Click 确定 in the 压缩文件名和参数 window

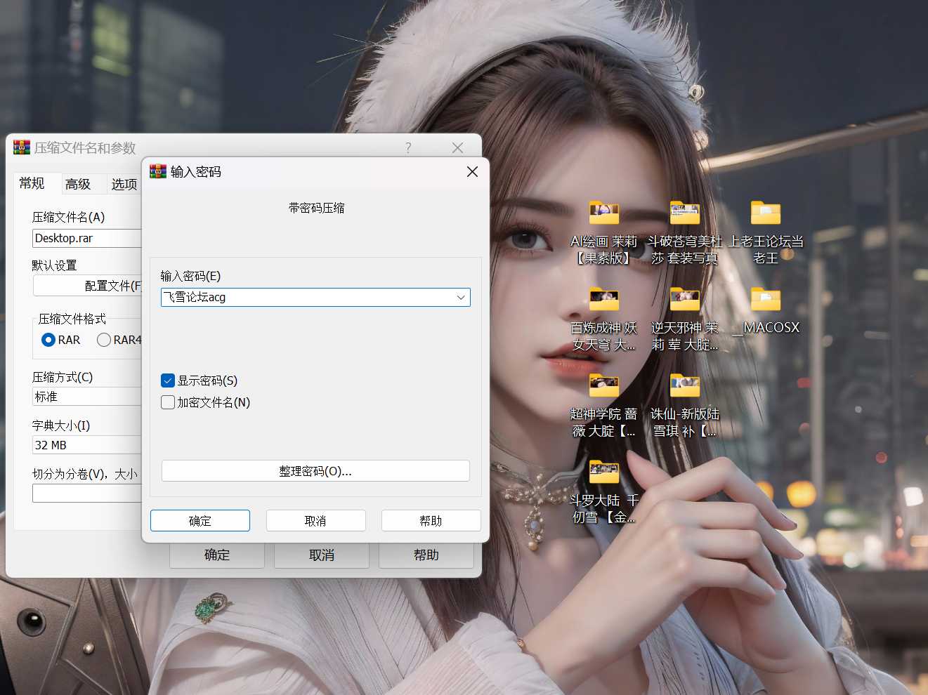pos(217,555)
